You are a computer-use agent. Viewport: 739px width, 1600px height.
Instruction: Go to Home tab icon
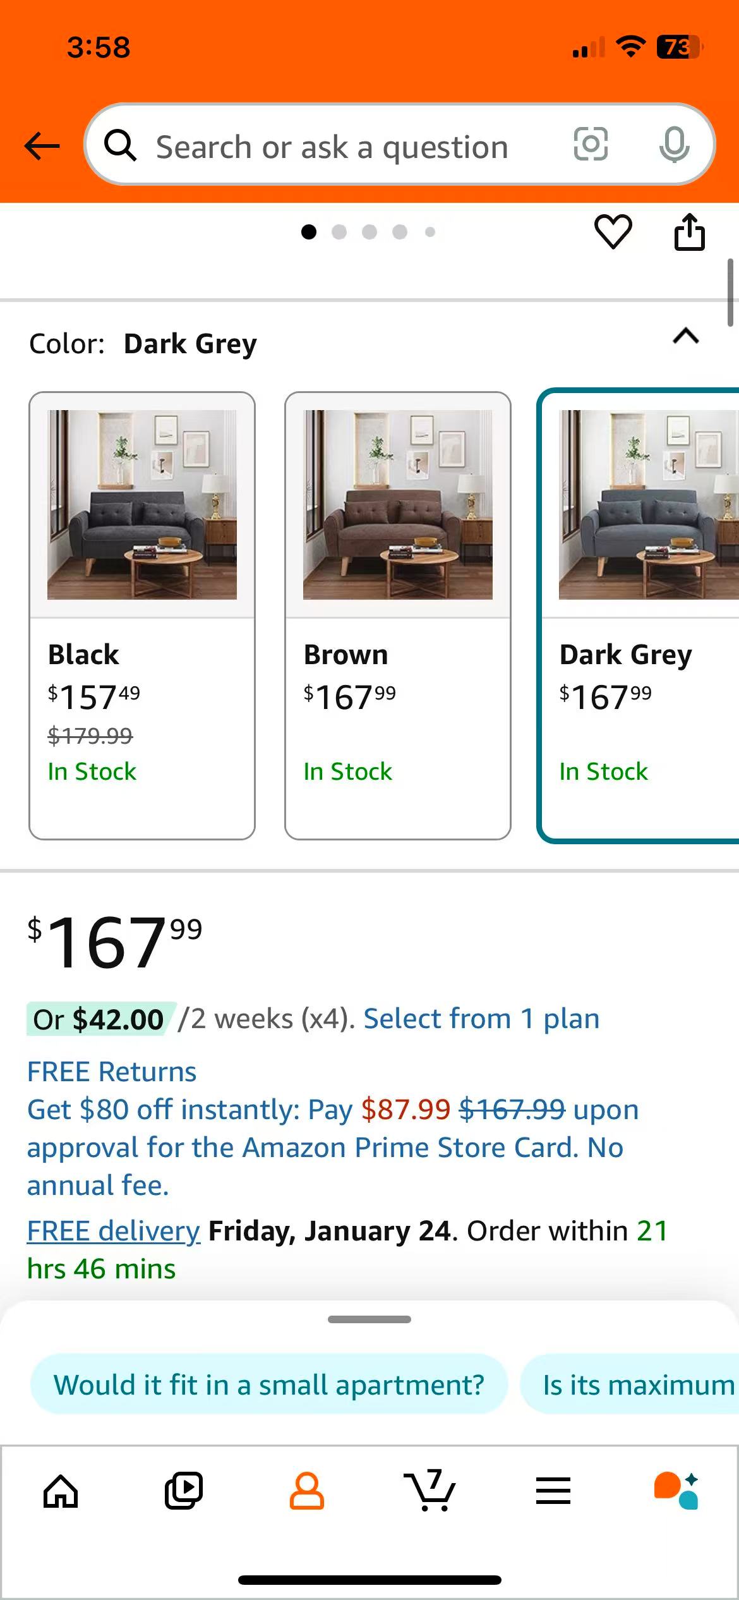[61, 1491]
